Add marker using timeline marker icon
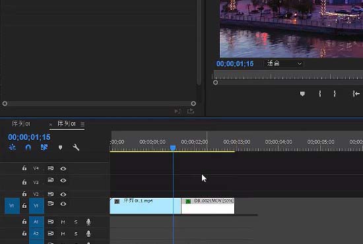This screenshot has width=363, height=244. click(60, 148)
